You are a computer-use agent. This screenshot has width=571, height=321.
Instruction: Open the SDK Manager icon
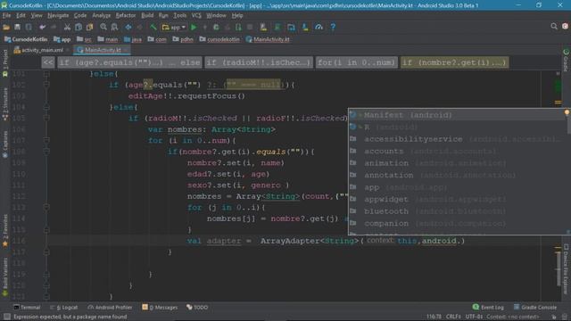(x=305, y=28)
